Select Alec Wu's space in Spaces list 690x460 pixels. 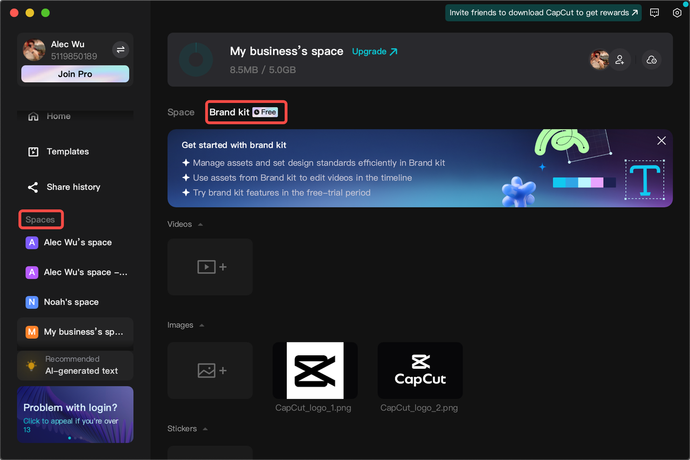coord(75,243)
